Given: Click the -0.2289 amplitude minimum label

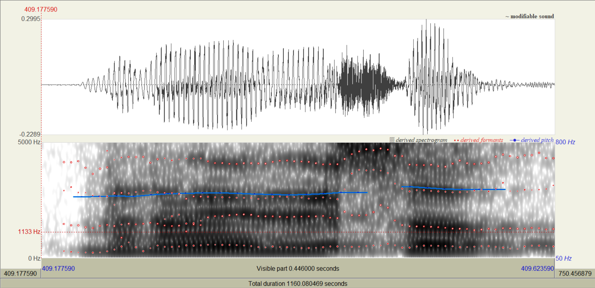Looking at the screenshot, I should 30,134.
